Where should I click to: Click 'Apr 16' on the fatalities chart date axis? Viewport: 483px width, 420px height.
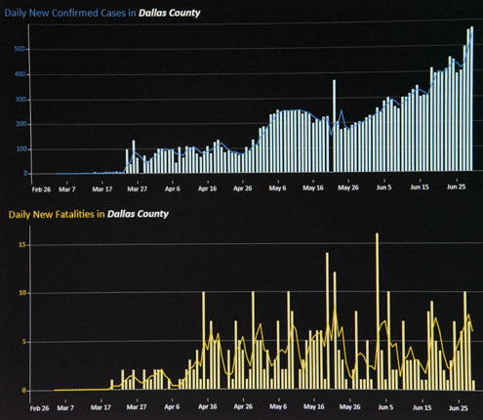point(208,407)
